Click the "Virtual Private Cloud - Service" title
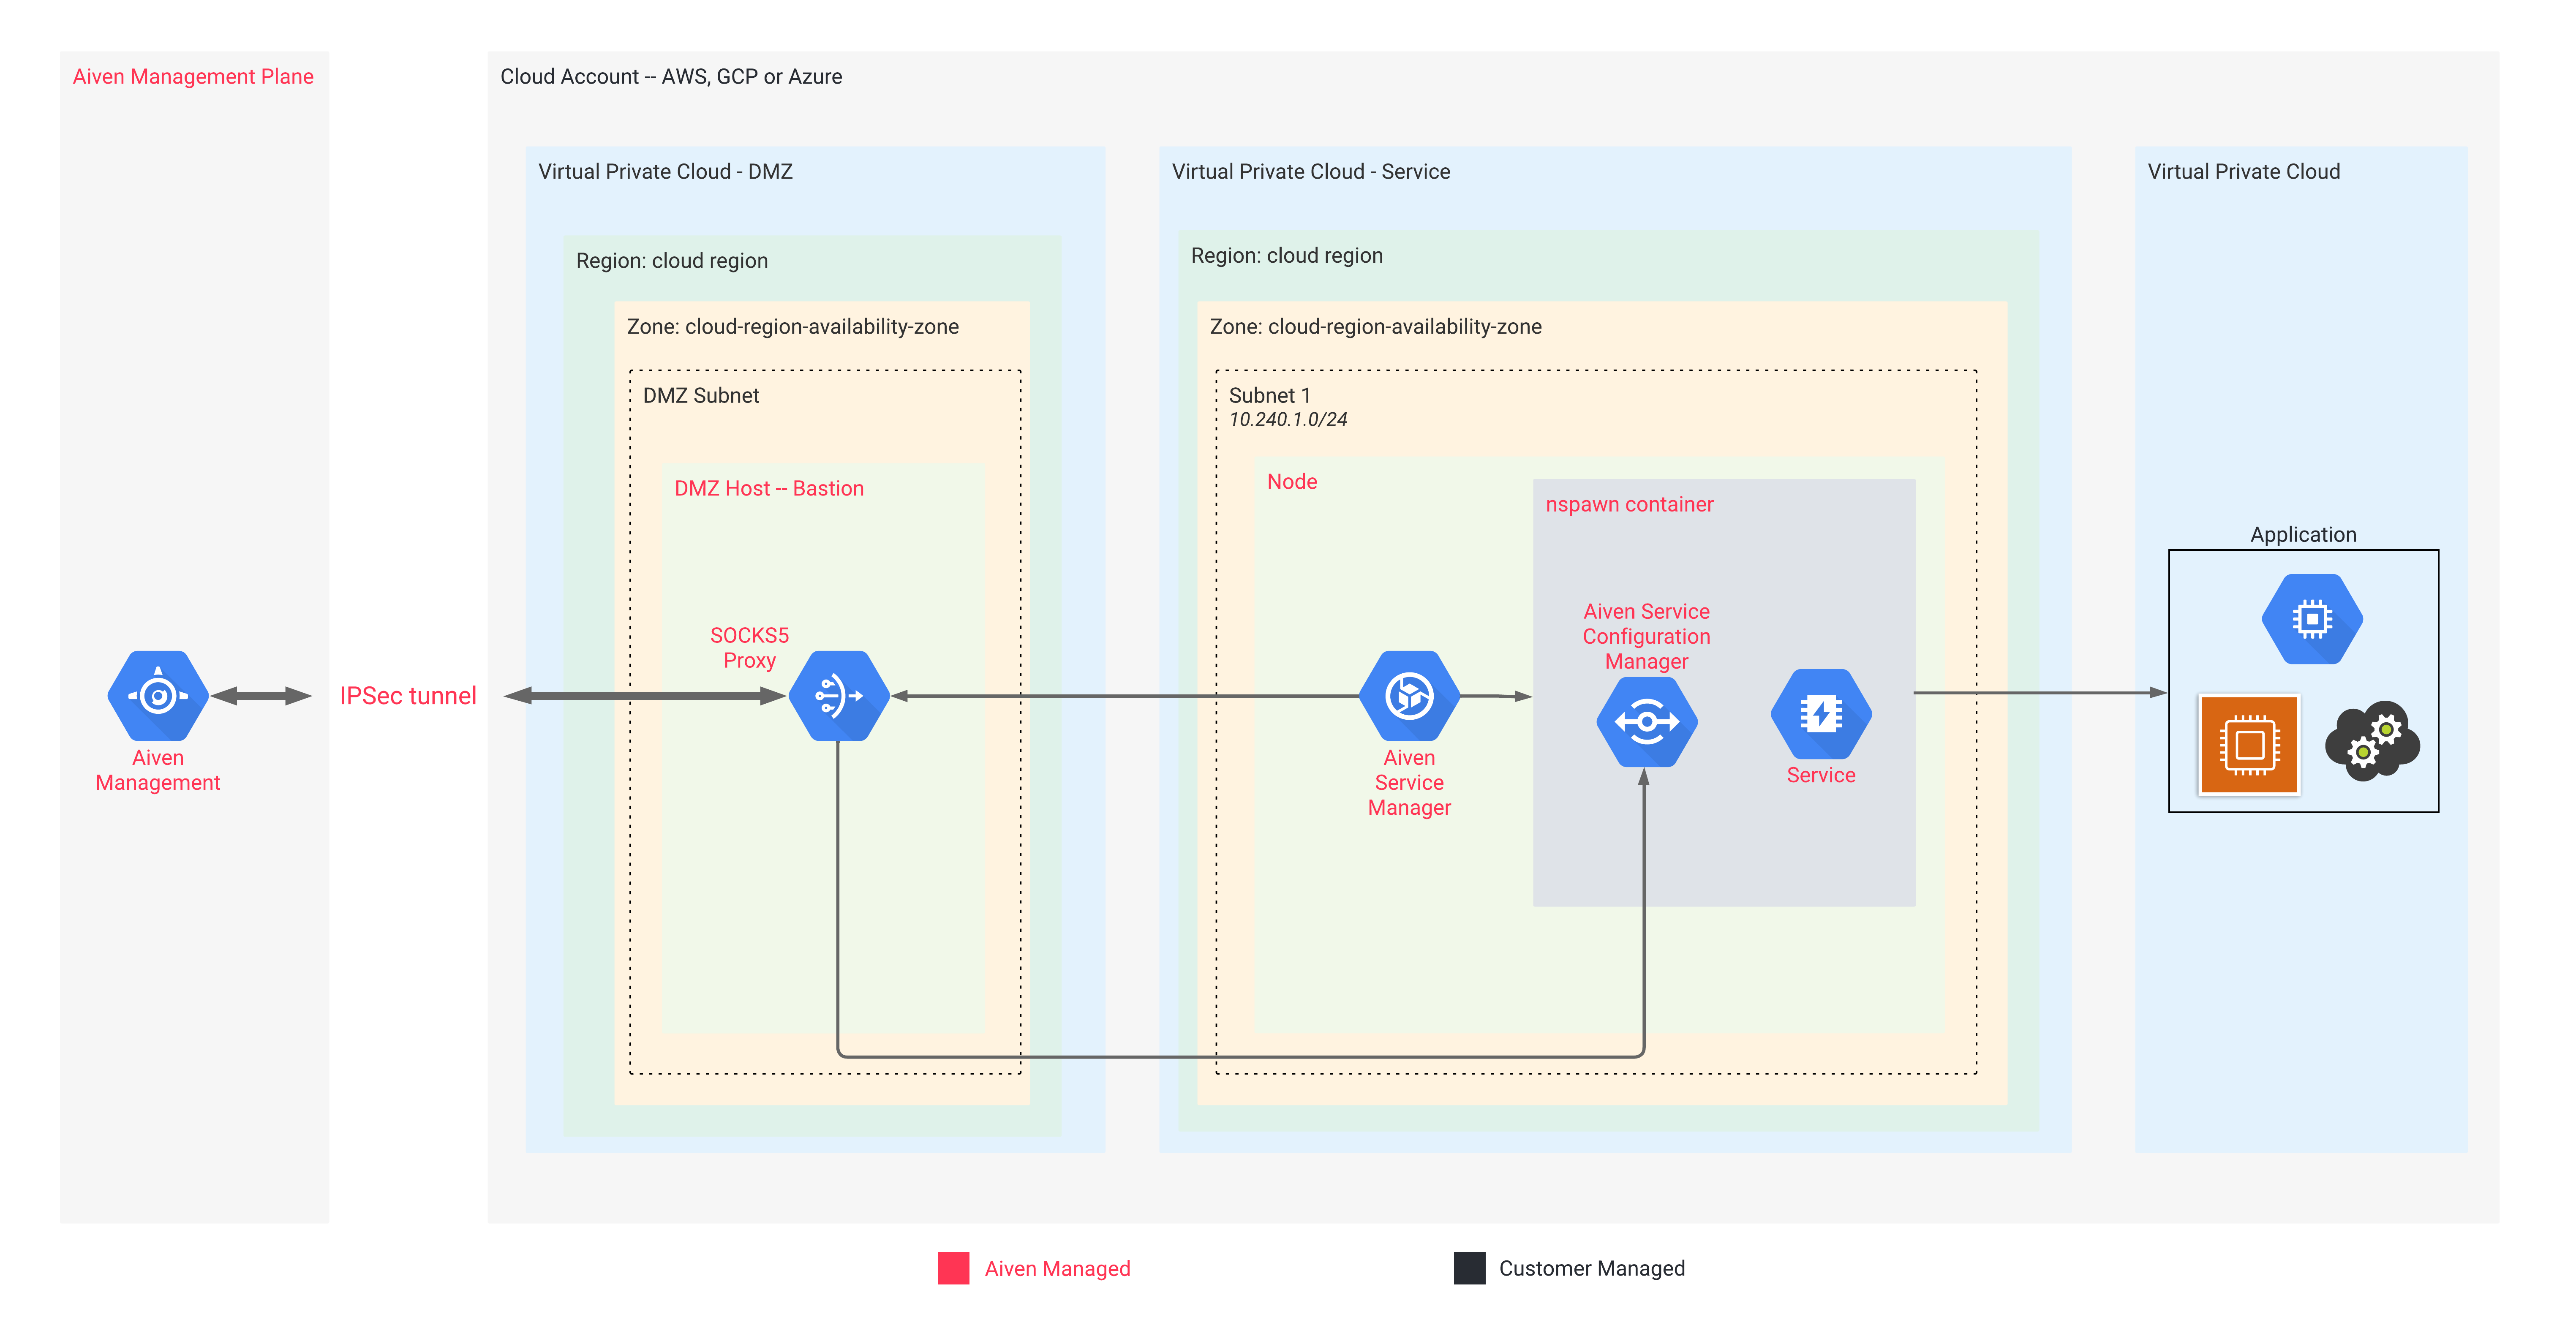The height and width of the screenshot is (1336, 2576). click(x=1310, y=172)
